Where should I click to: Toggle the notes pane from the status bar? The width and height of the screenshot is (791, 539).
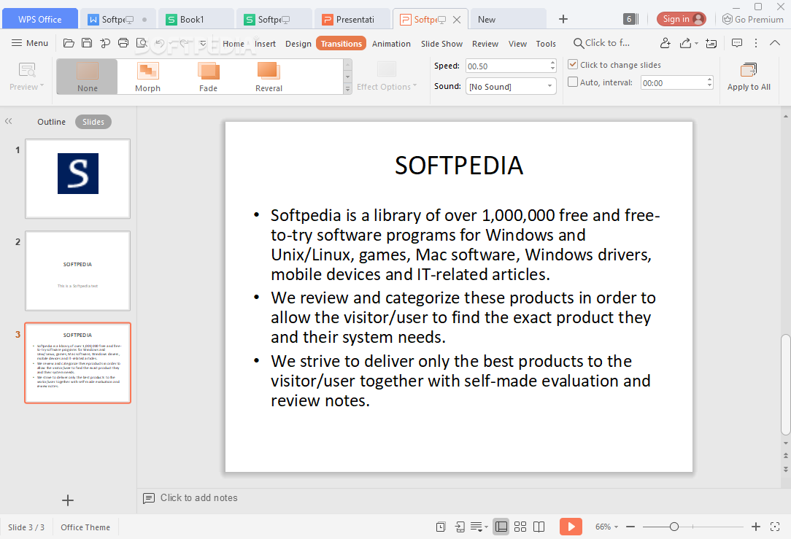(x=479, y=527)
